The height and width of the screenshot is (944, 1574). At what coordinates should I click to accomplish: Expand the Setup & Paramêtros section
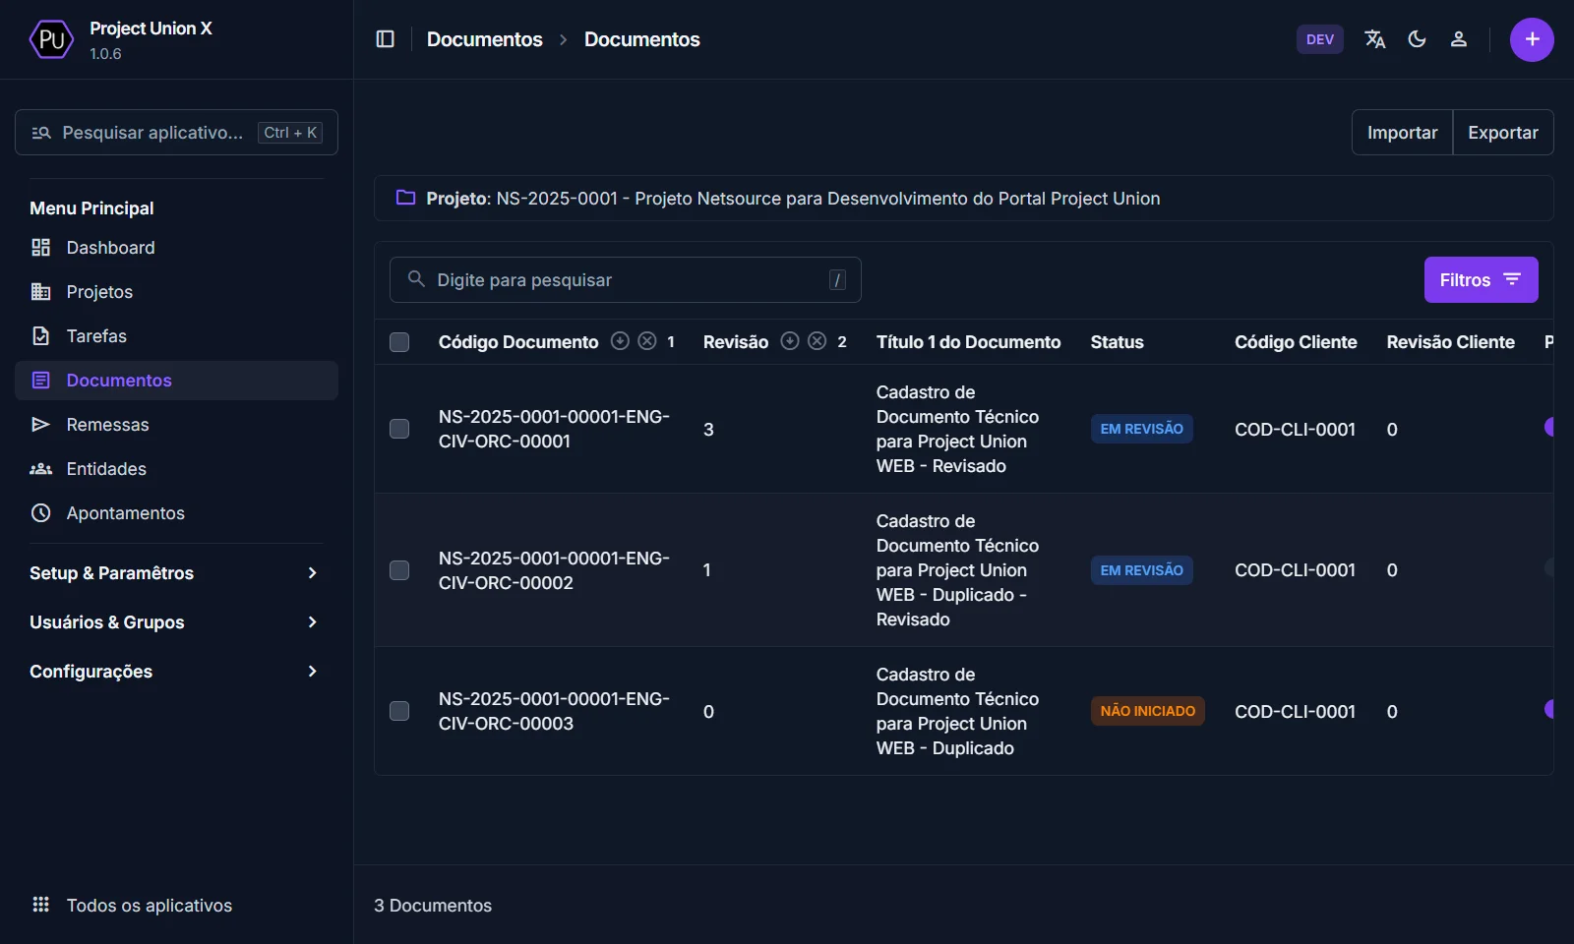coord(175,573)
